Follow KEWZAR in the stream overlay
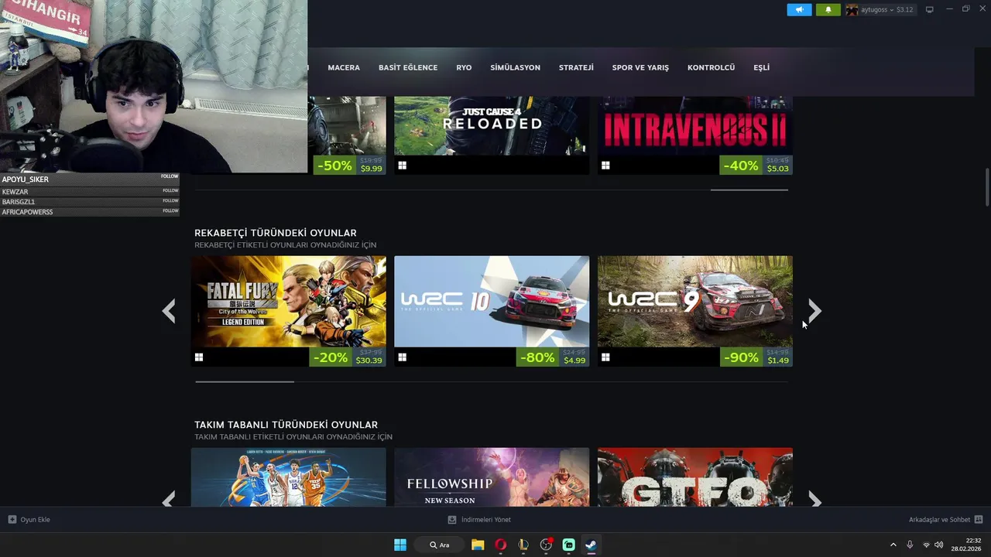This screenshot has height=557, width=991. (x=170, y=190)
